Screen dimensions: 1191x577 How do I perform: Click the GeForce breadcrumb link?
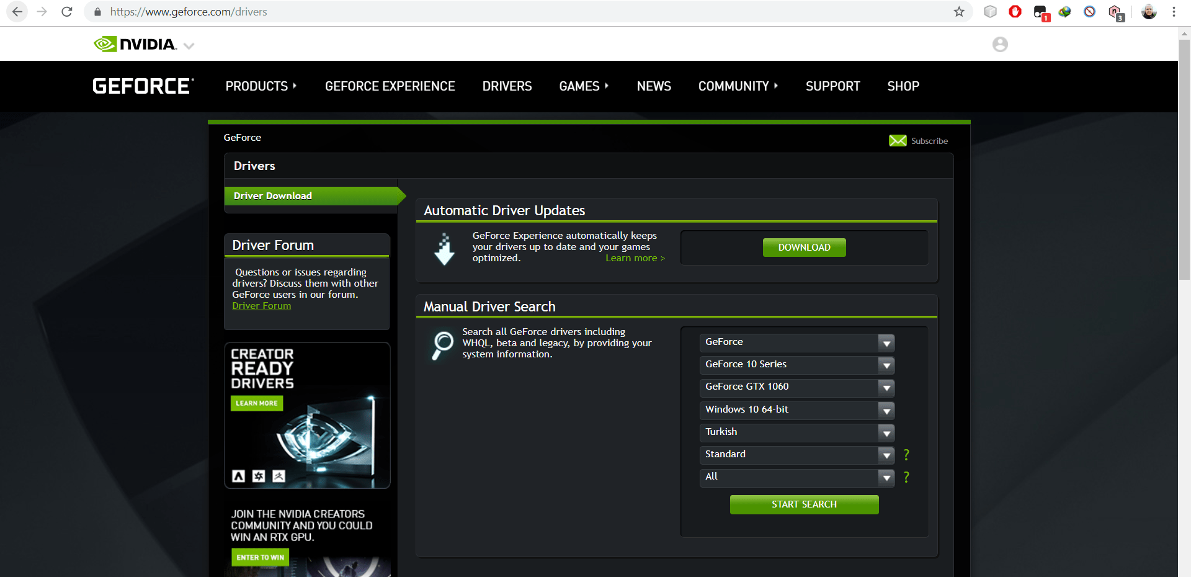tap(243, 138)
